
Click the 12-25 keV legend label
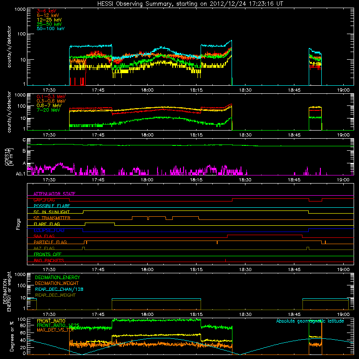click(49, 20)
